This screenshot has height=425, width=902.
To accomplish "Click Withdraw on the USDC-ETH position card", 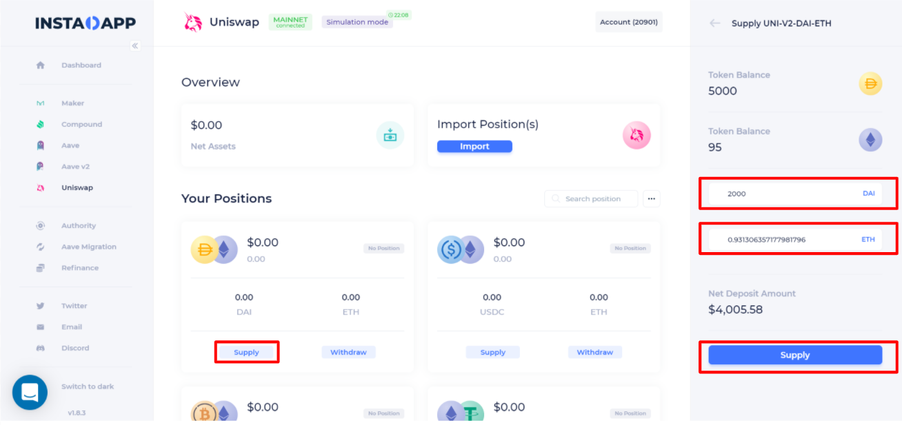I will pos(595,352).
